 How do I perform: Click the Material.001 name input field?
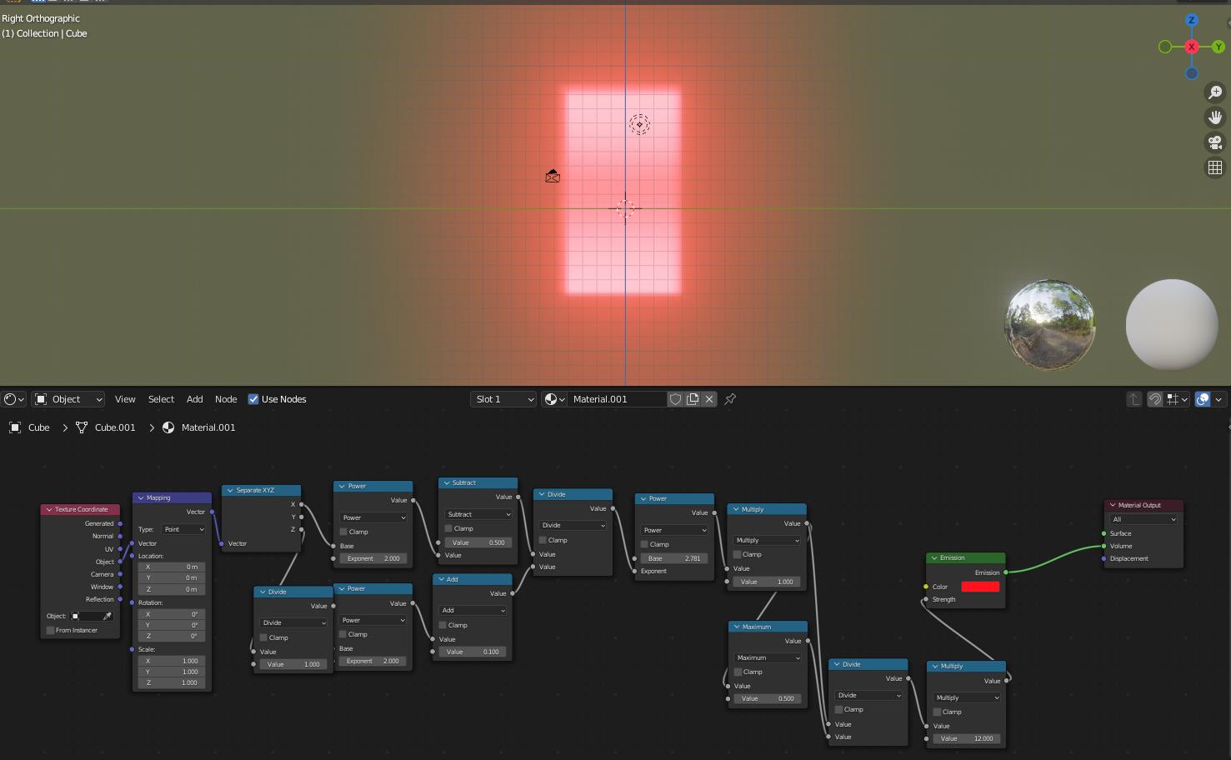point(615,399)
